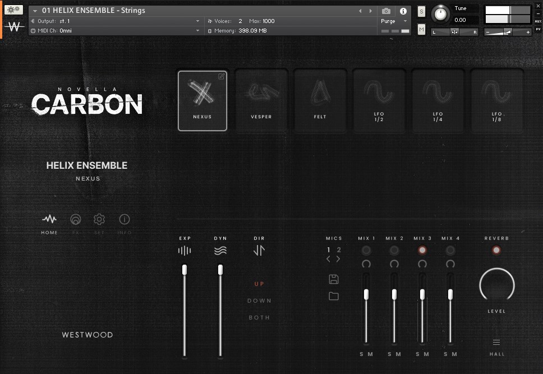Toggle the Reverb on or off
Screen dimensions: 543x374
tap(496, 250)
